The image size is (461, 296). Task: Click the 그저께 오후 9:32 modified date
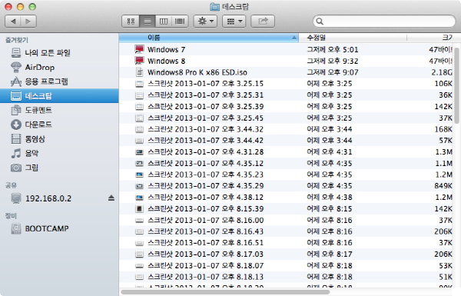(333, 61)
